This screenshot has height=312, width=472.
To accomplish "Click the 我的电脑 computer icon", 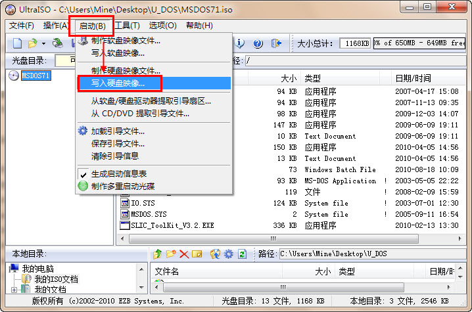I will (x=14, y=268).
